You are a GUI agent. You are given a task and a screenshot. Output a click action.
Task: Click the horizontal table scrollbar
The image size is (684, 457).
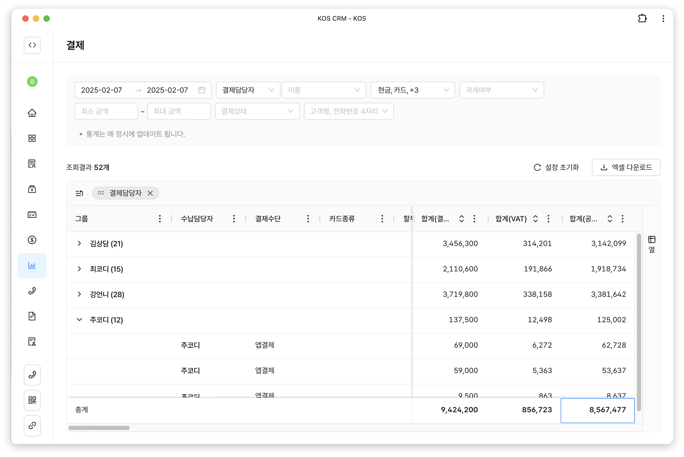99,428
